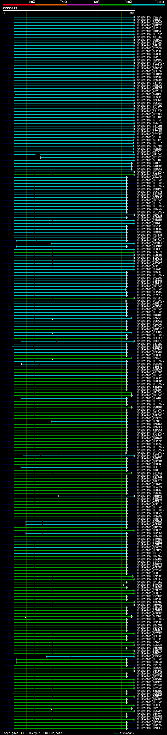Open hit UniRef100_Q2VCJ5
The height and width of the screenshot is (735, 167).
150,28
